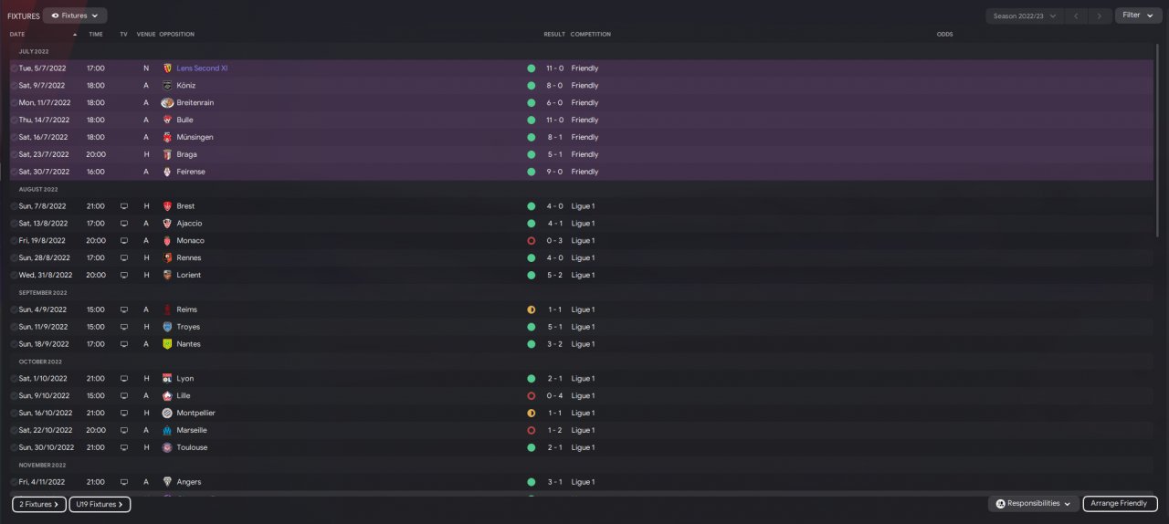Screen dimensions: 1169x524
Task: Click the Lyon club badge
Action: tap(167, 379)
